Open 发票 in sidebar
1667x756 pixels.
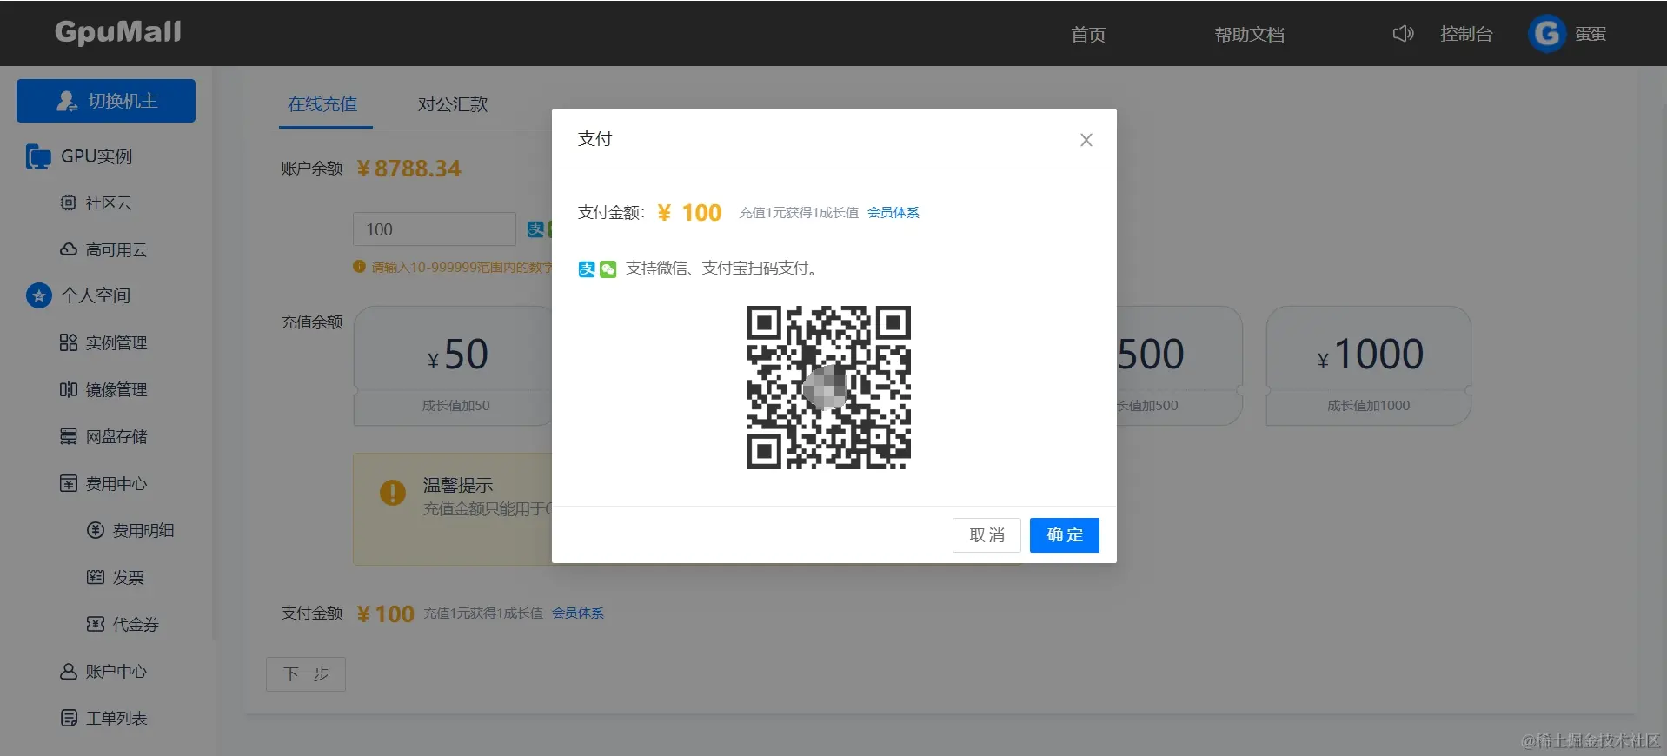(128, 578)
